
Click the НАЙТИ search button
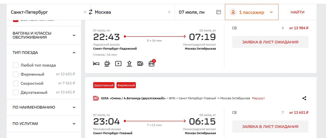297,12
